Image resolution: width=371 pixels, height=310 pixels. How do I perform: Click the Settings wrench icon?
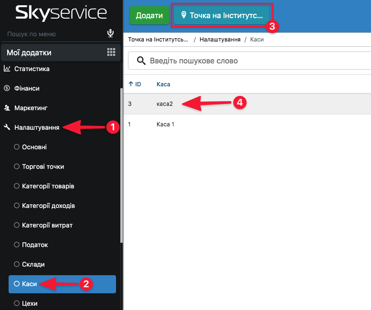pos(7,127)
